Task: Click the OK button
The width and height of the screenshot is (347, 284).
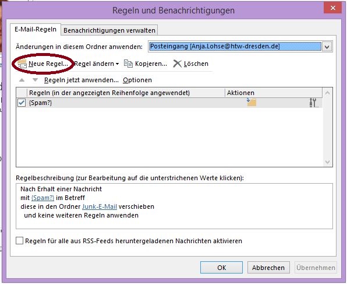Action: pos(221,268)
